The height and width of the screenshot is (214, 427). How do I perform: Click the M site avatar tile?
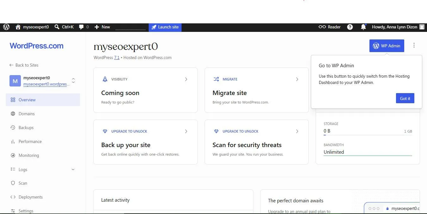pyautogui.click(x=15, y=81)
